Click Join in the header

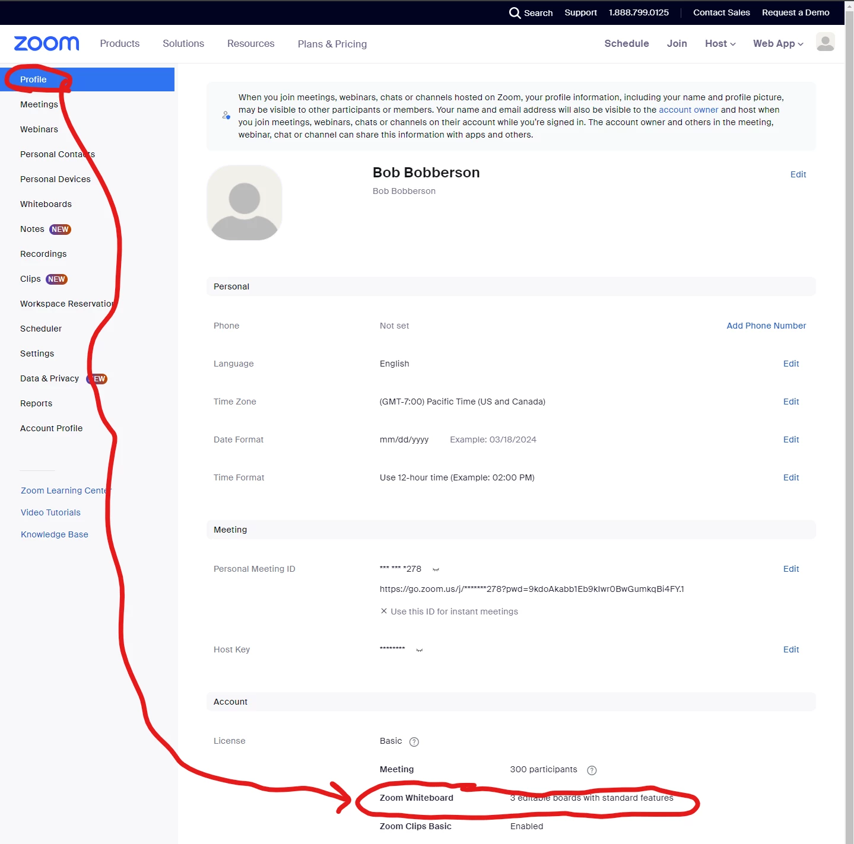[x=677, y=43]
